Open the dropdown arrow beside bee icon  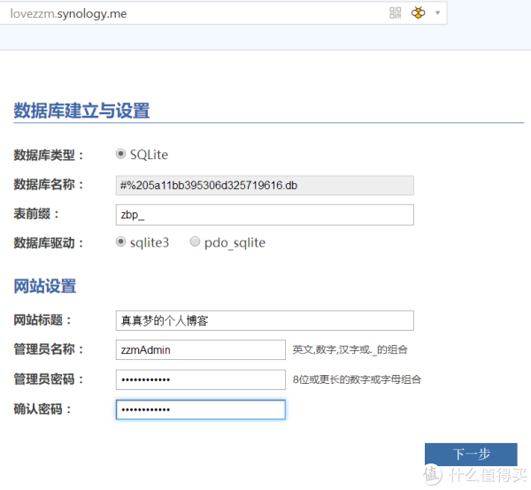(x=437, y=13)
